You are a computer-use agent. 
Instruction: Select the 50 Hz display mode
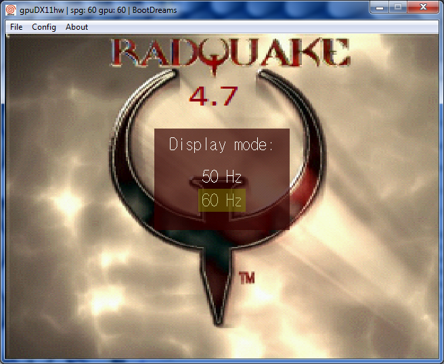[x=222, y=177]
